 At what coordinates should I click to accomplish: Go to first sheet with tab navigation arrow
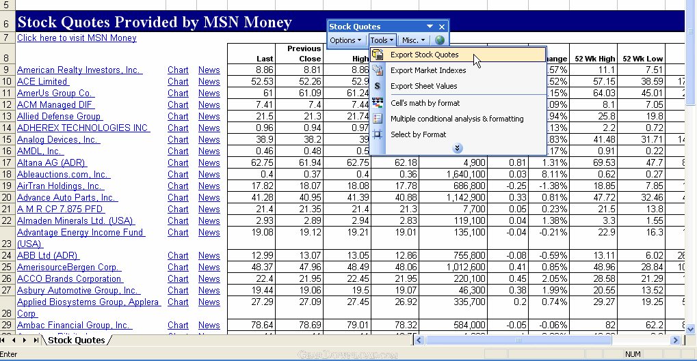pyautogui.click(x=3, y=340)
